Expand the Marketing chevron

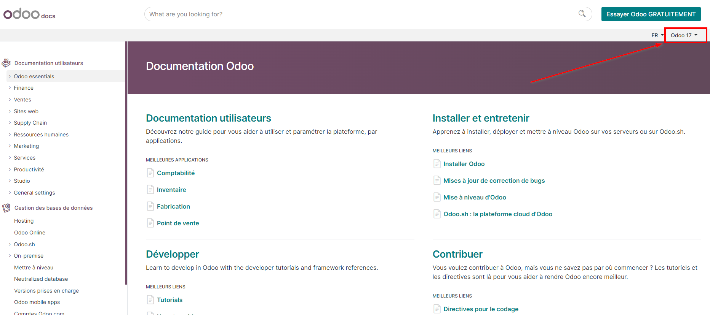click(x=10, y=146)
